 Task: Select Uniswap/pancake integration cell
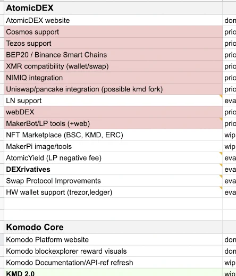(113, 89)
